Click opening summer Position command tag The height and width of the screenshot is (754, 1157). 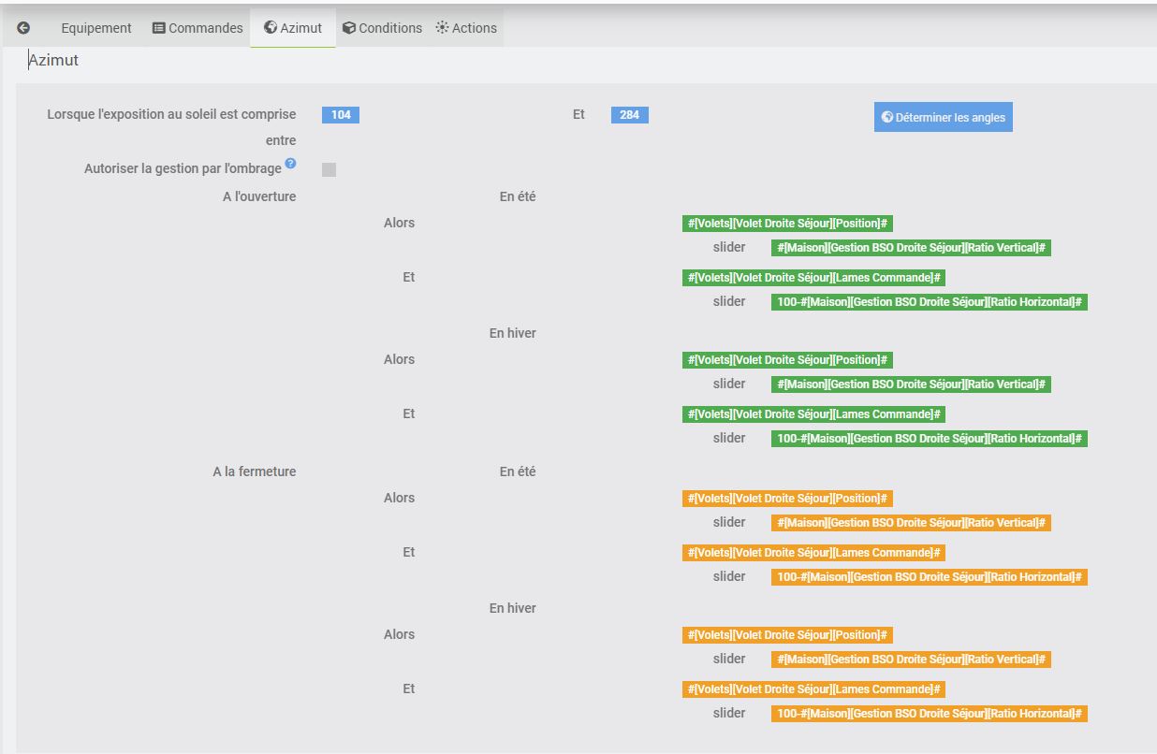click(787, 224)
